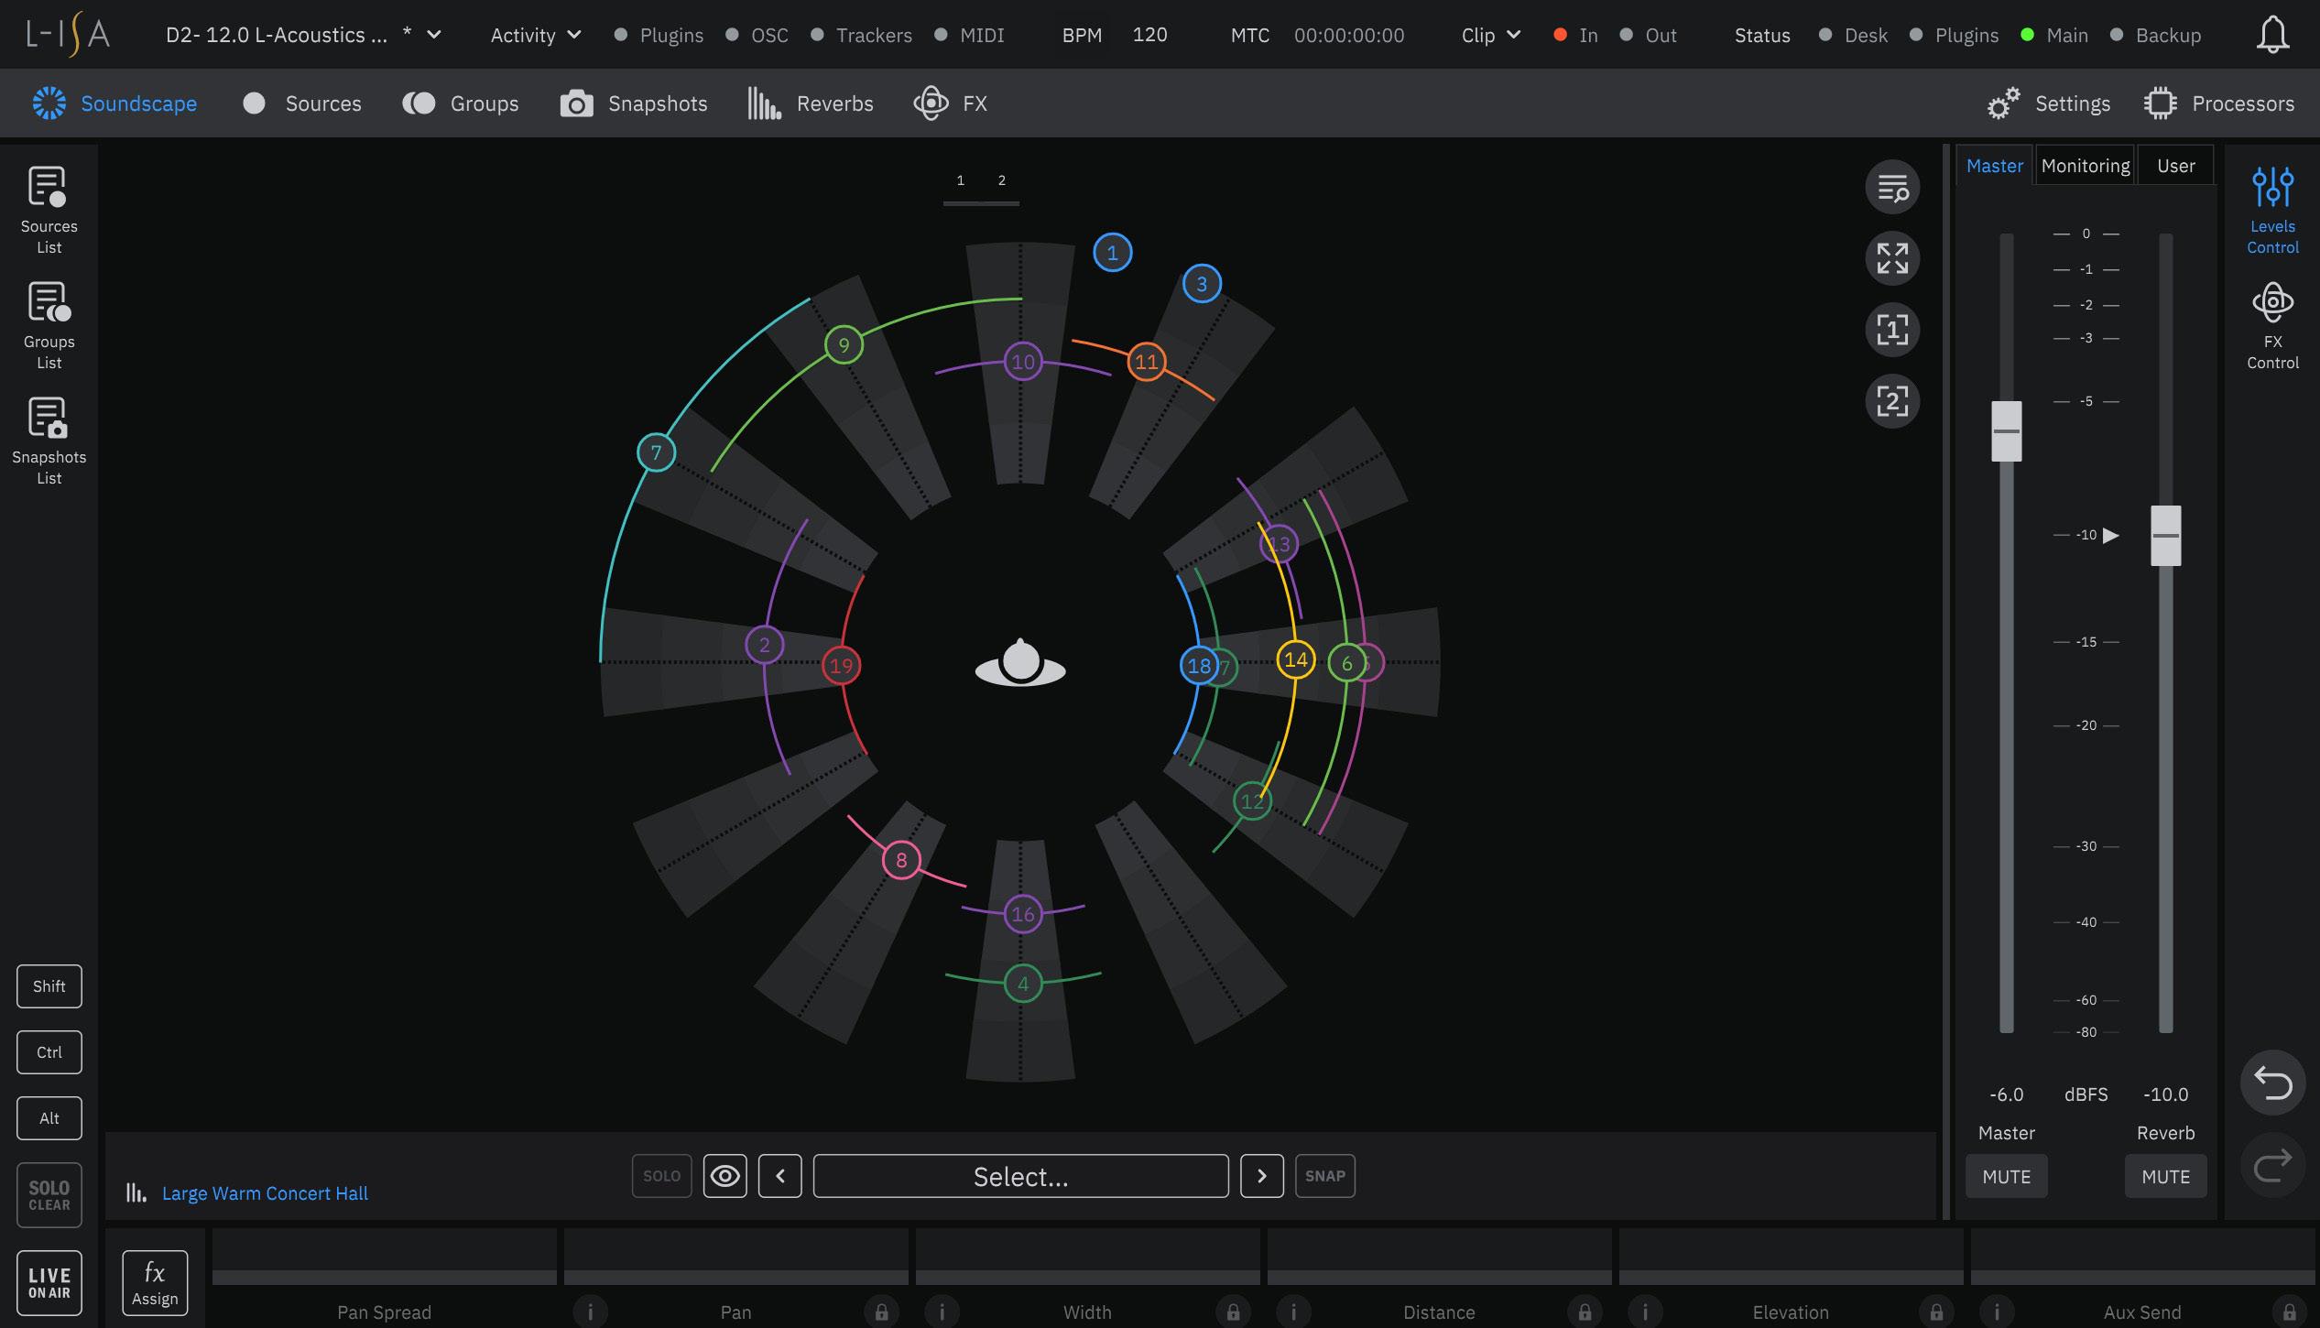The height and width of the screenshot is (1328, 2320).
Task: Click the Master fader handle
Action: point(2006,430)
